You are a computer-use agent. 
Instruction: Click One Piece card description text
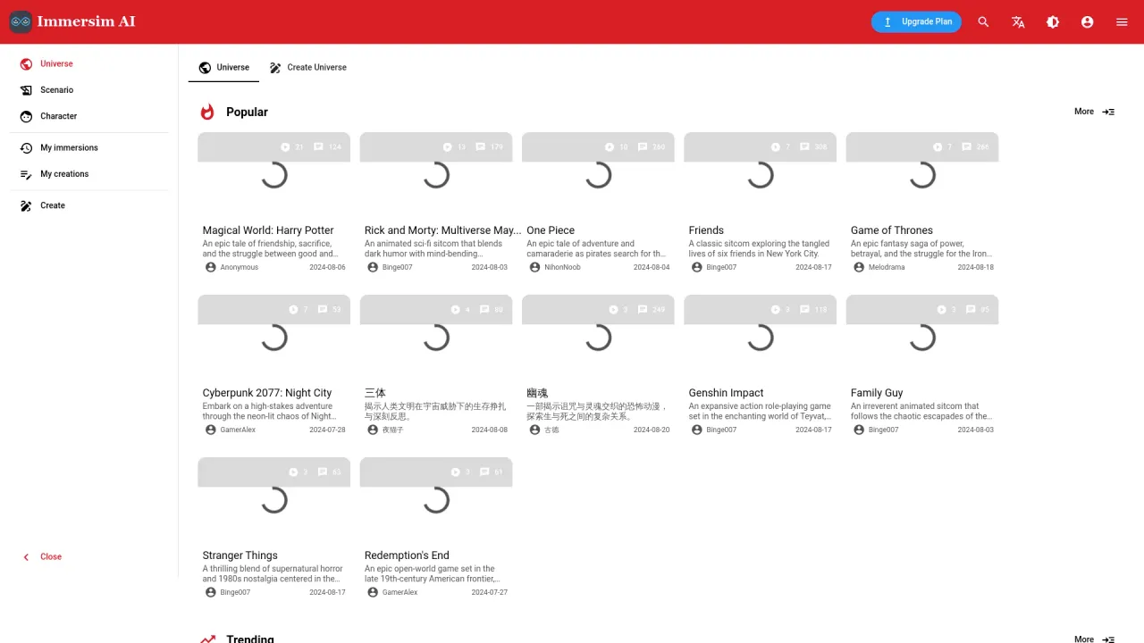(x=597, y=248)
